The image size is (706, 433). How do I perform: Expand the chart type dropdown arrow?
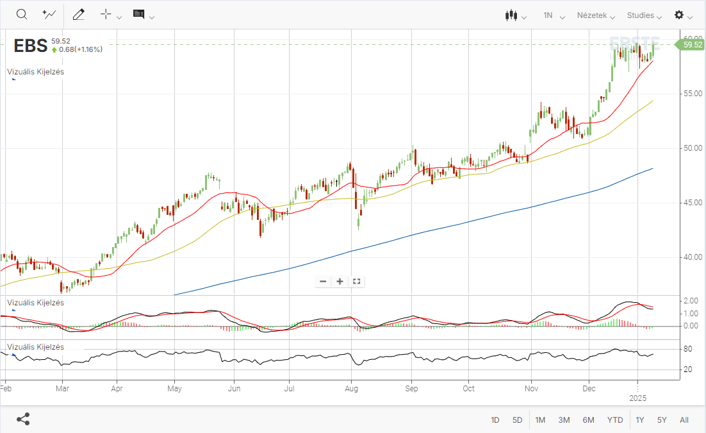pyautogui.click(x=524, y=17)
